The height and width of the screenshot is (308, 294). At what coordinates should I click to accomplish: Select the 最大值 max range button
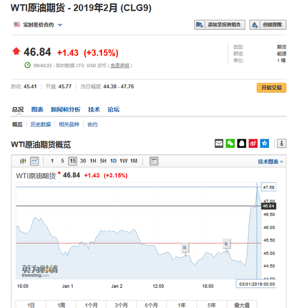242,304
